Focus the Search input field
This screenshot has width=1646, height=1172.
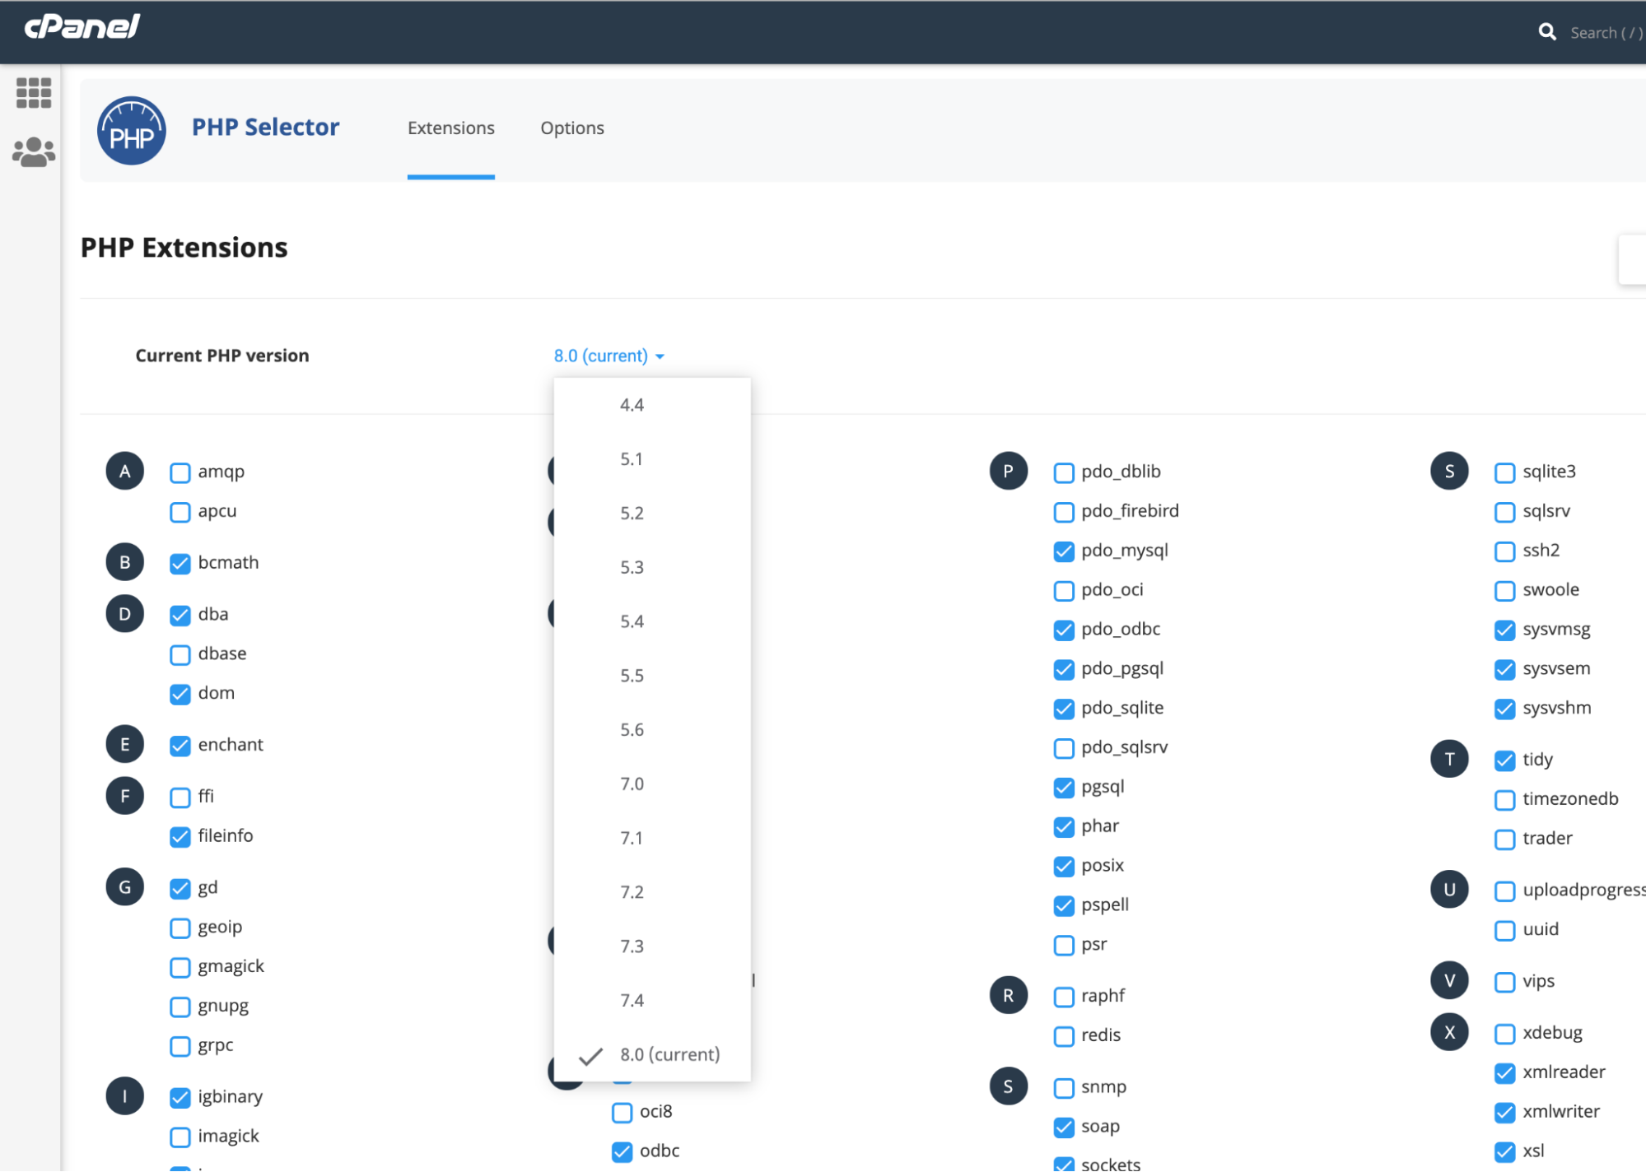pyautogui.click(x=1606, y=33)
